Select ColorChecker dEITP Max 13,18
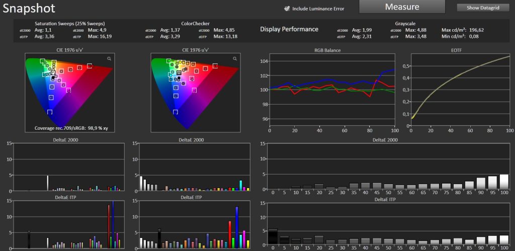Viewport: 515px width, 251px height. 225,36
